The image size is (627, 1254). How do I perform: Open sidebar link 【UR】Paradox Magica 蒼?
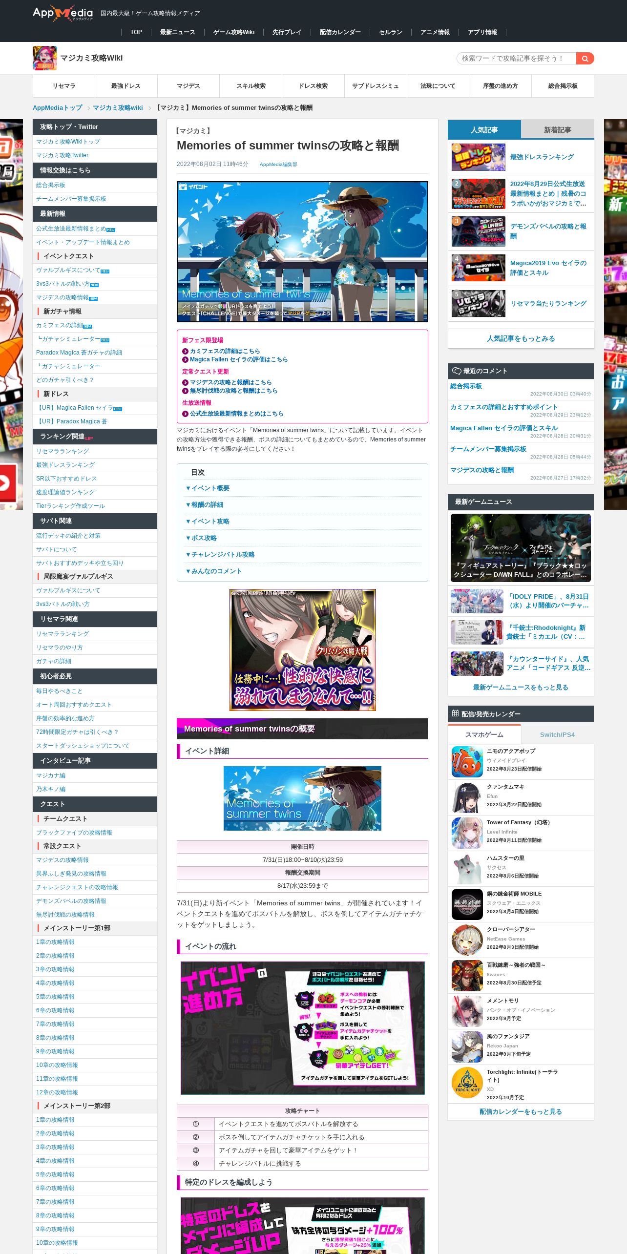click(71, 421)
